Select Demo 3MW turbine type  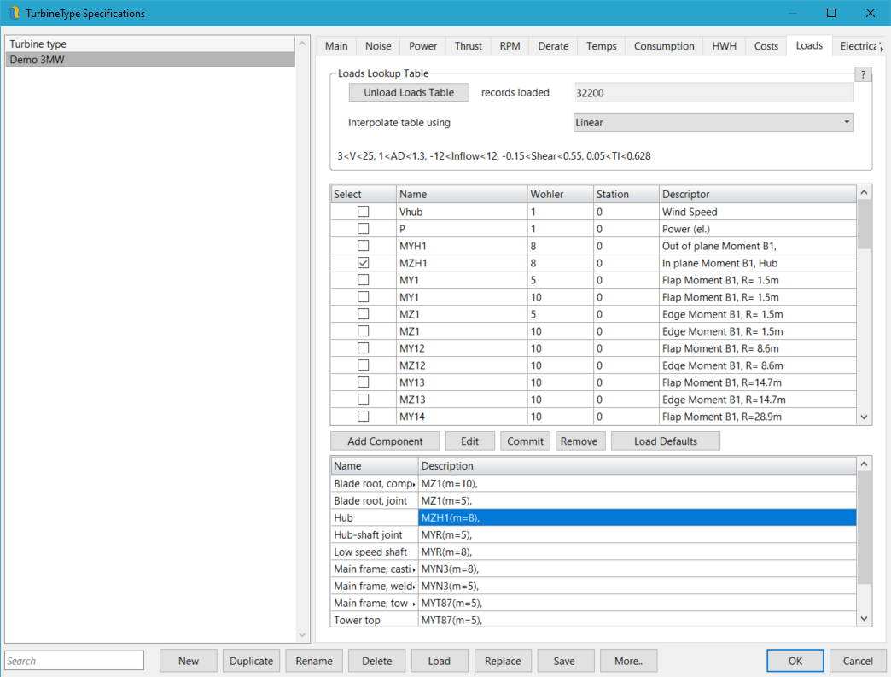tap(149, 60)
